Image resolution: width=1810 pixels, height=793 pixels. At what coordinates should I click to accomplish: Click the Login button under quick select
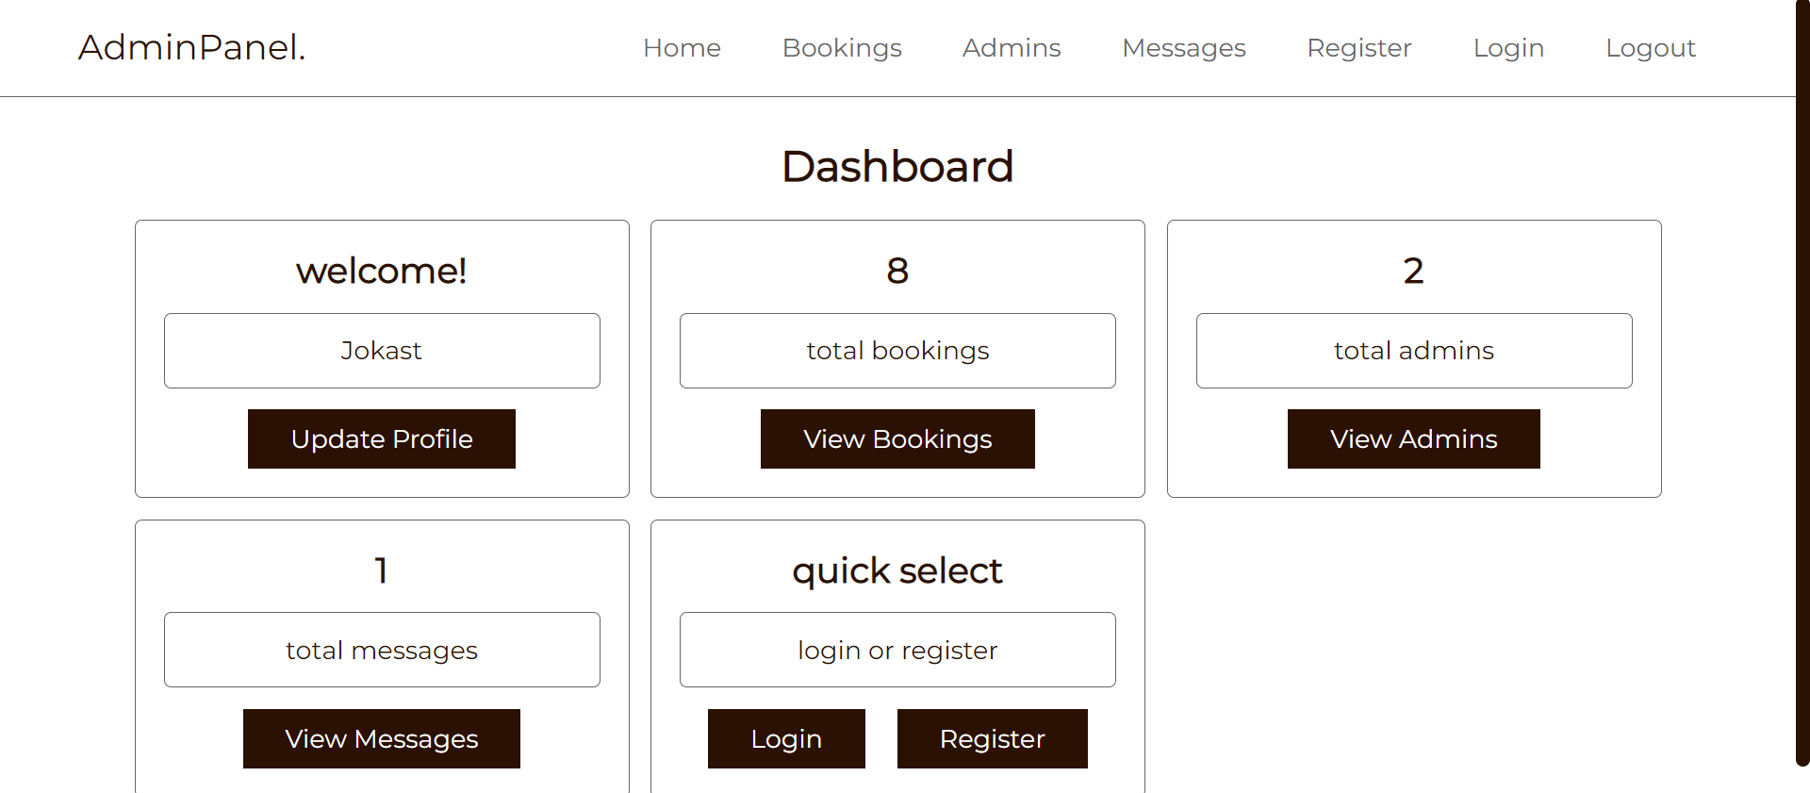point(786,738)
